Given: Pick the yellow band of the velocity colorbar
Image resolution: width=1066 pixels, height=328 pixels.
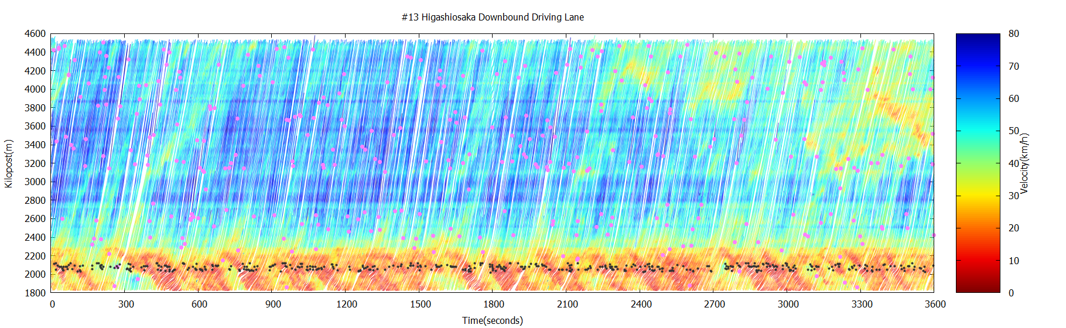Looking at the screenshot, I should tap(978, 190).
